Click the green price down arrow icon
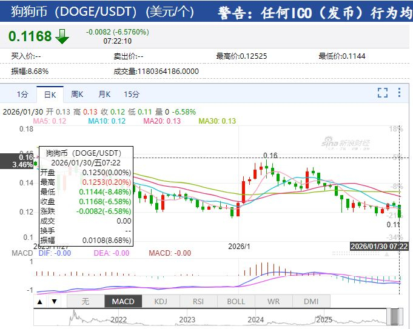 (62, 36)
